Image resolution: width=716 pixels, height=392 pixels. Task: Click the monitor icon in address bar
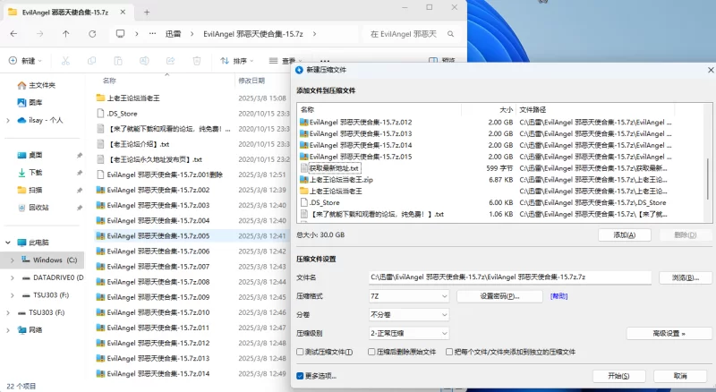click(x=120, y=34)
